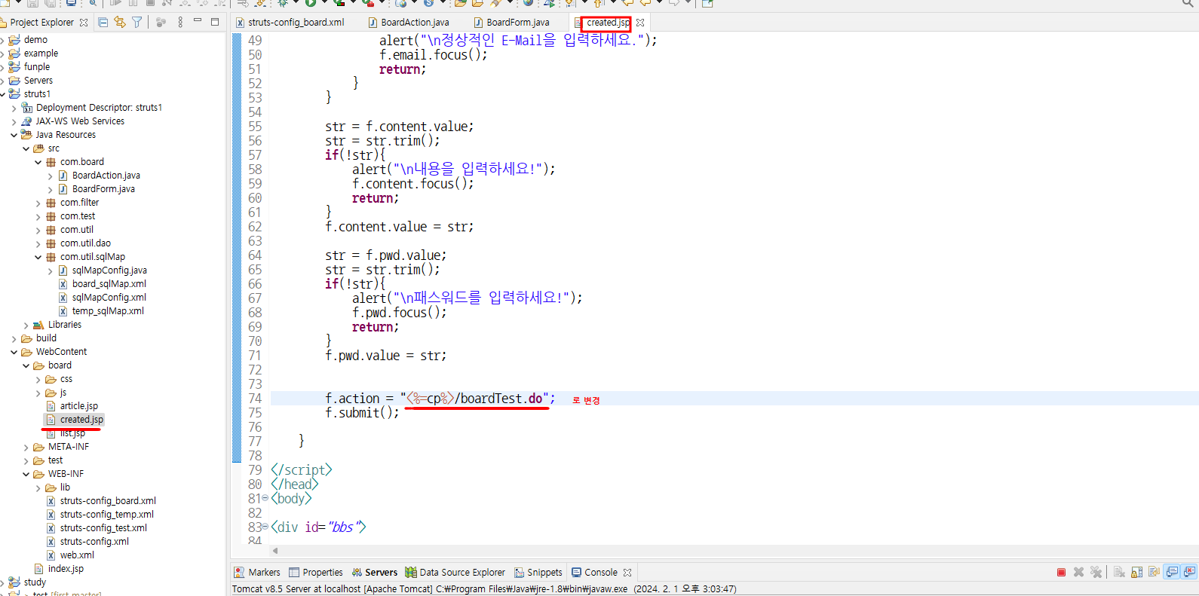Select board_sqlMap.xml in the tree
Image resolution: width=1199 pixels, height=596 pixels.
[109, 284]
